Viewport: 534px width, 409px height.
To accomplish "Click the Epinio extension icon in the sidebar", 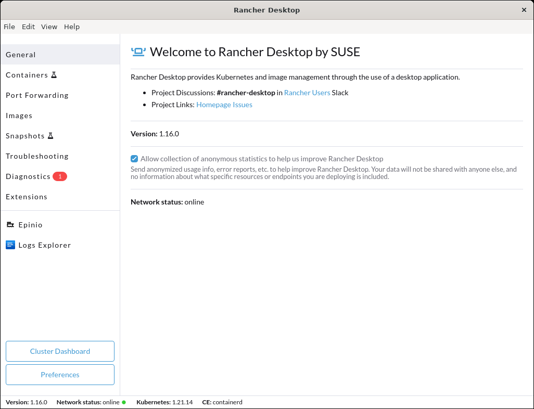I will coord(10,224).
